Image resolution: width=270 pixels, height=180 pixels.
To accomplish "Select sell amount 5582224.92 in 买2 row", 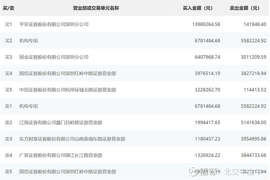I will click(x=254, y=41).
